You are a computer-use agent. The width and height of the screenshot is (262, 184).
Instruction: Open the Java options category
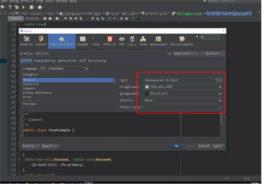tap(96, 41)
